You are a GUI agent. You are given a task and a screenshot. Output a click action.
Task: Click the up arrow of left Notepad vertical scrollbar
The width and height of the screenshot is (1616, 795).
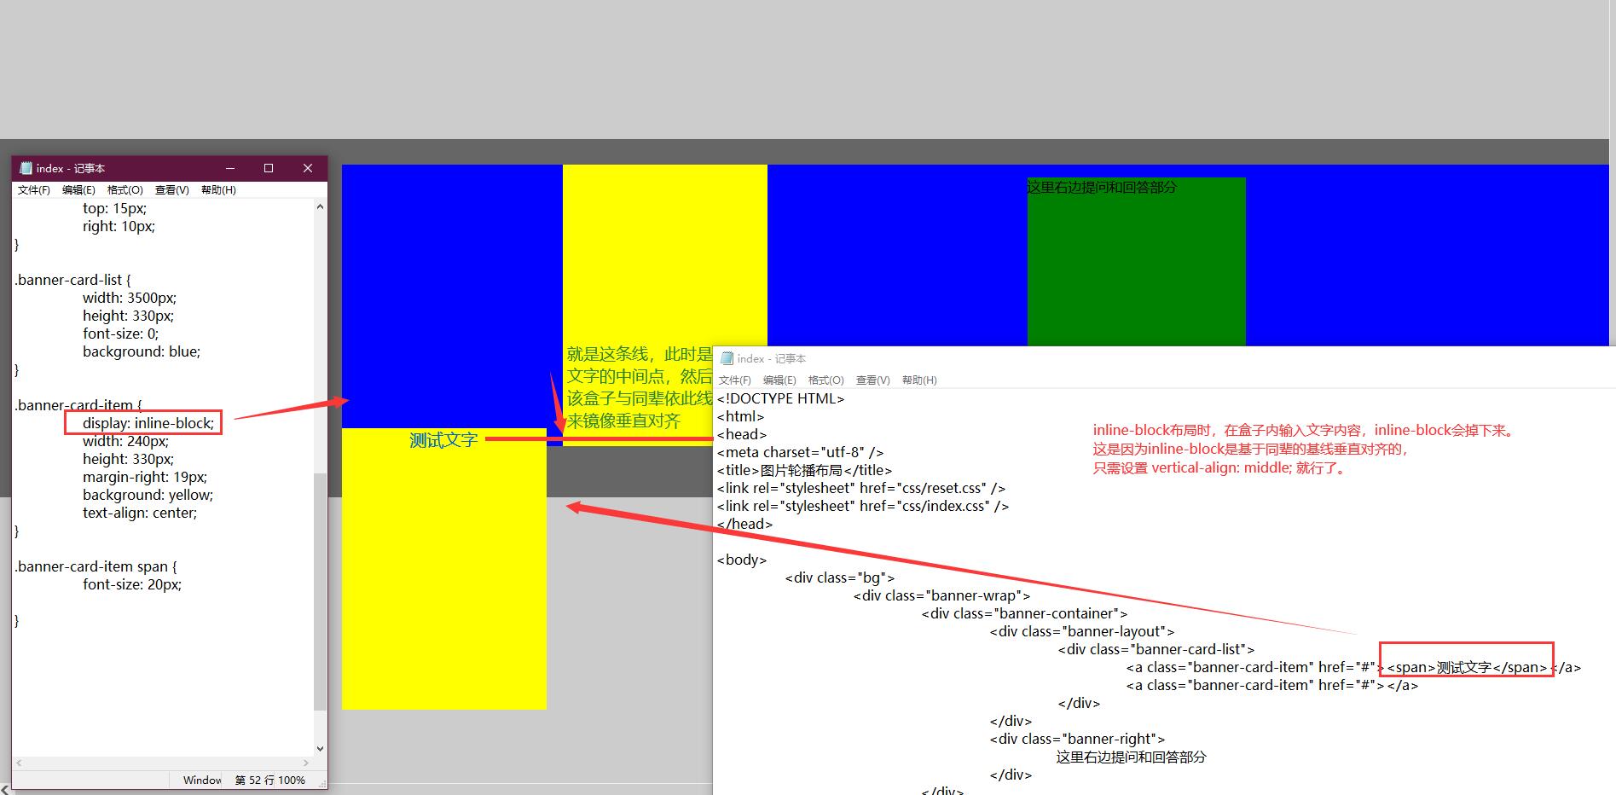320,206
